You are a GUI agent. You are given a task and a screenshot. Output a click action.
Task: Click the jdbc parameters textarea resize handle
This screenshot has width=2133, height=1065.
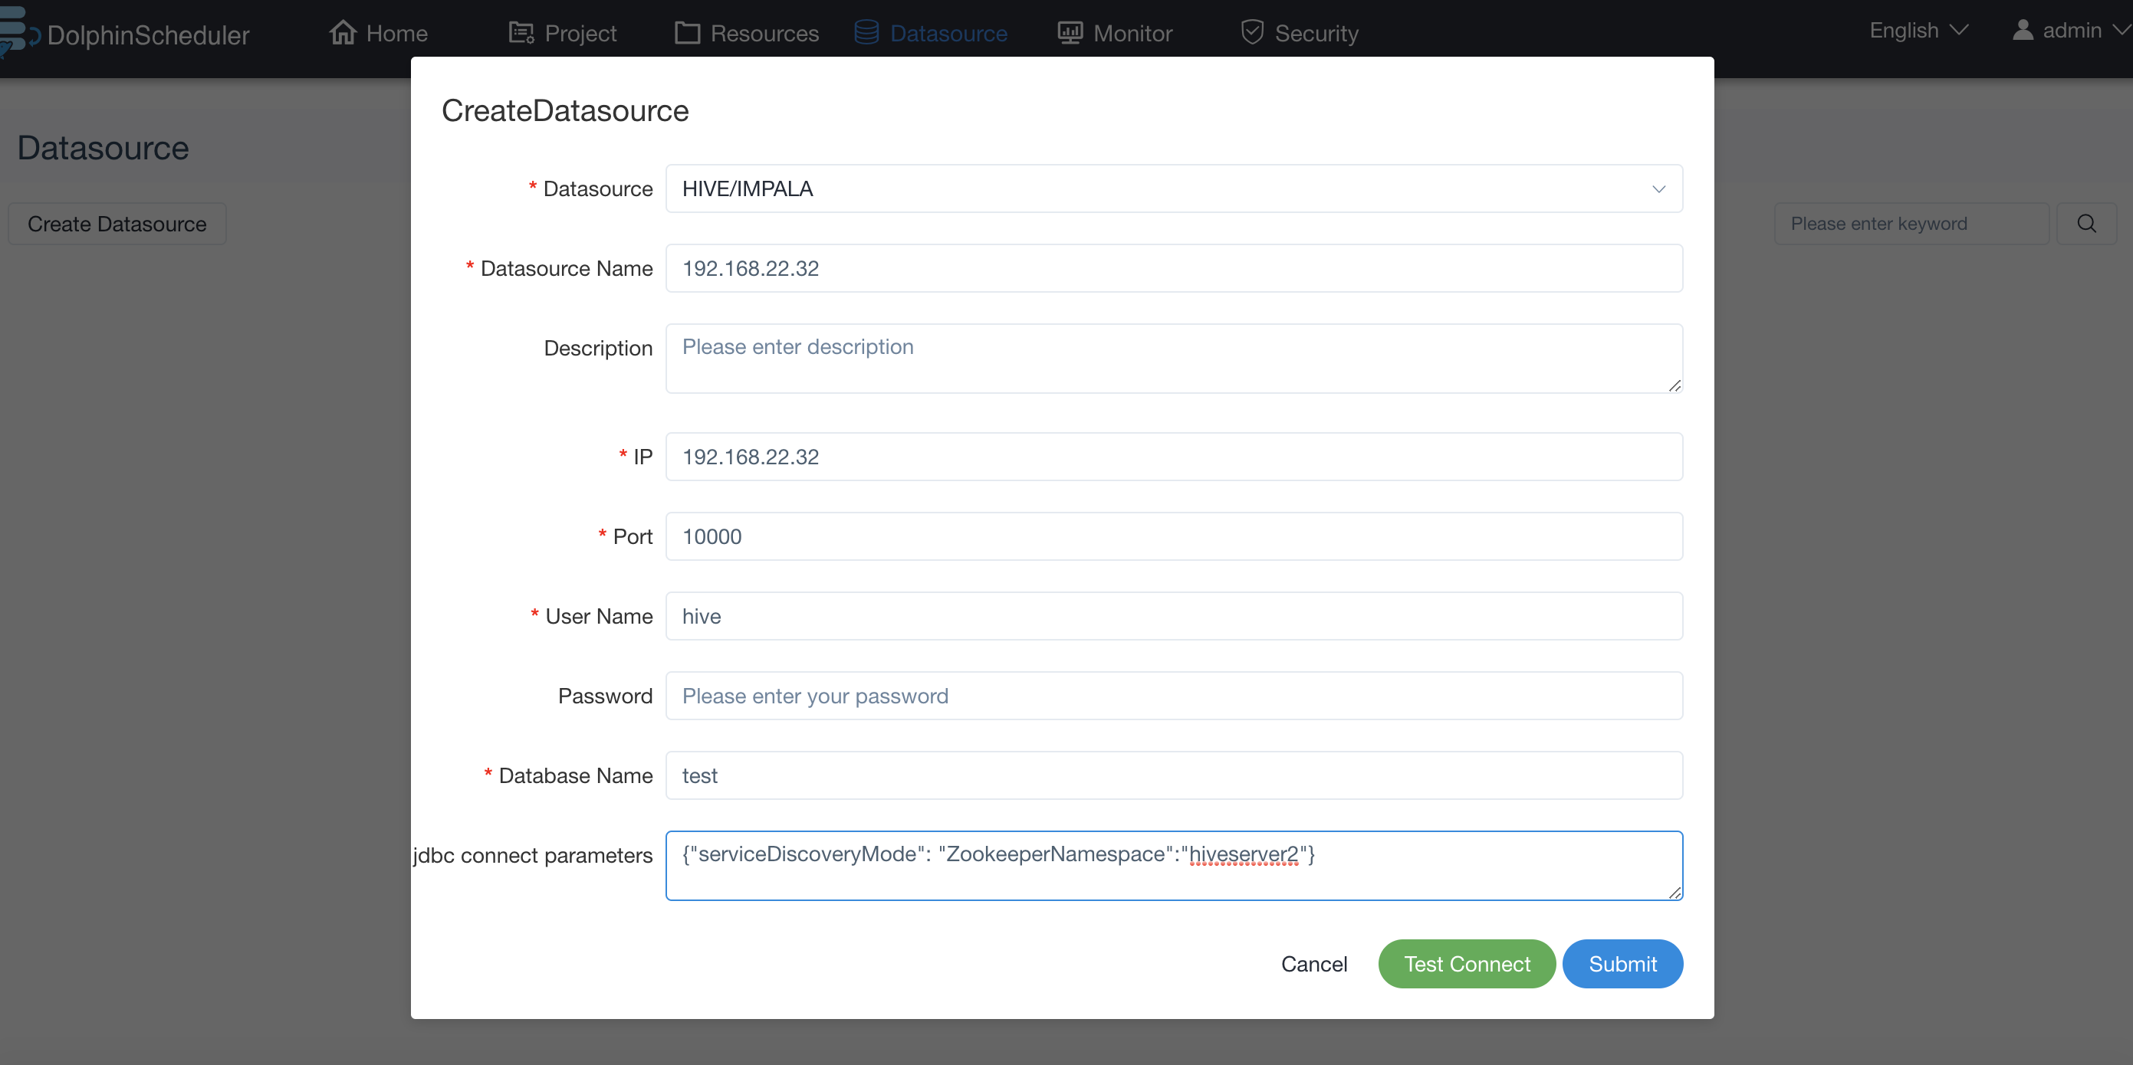pos(1675,892)
